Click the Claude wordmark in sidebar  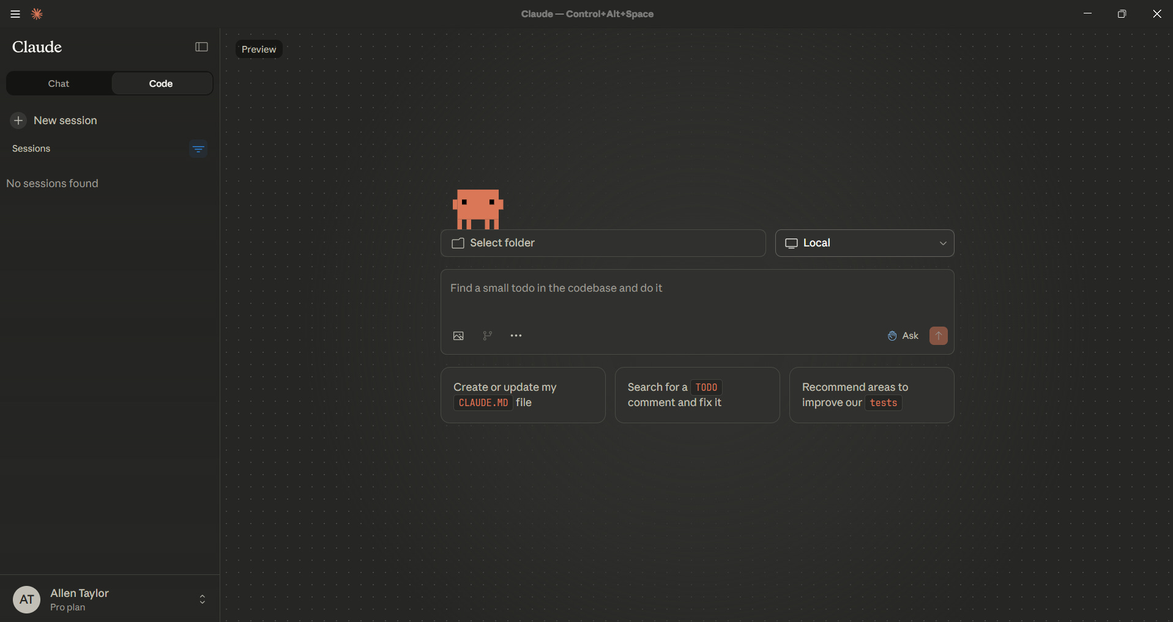pos(37,47)
